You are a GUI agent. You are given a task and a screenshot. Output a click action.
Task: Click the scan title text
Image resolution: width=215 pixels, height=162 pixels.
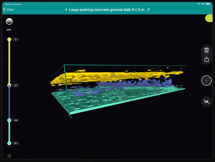click(106, 10)
